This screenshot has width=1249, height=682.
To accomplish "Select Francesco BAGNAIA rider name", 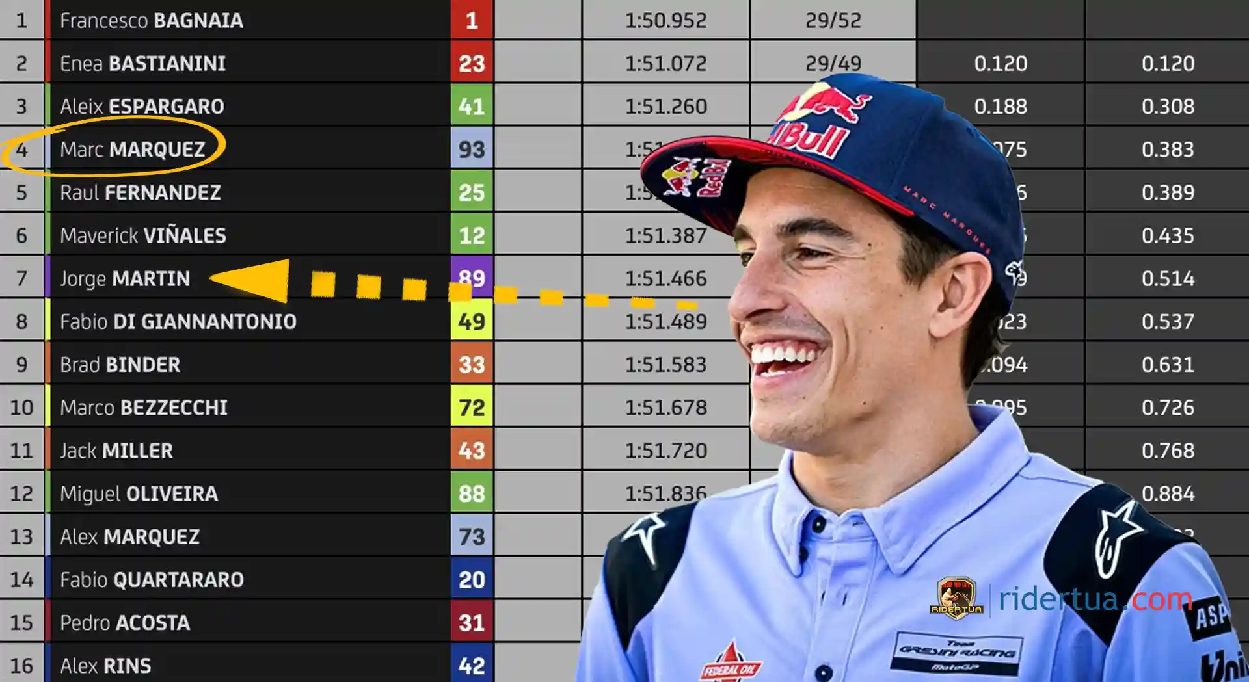I will pos(152,21).
